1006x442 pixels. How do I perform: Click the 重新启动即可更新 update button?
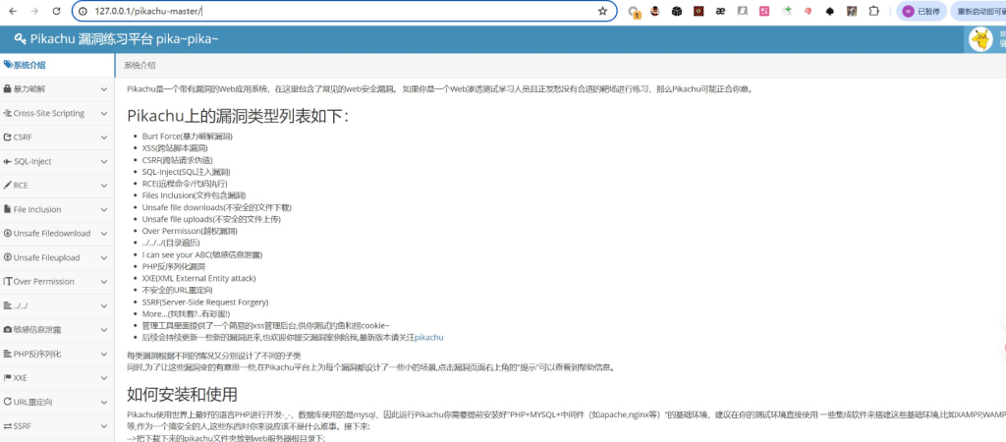tap(978, 12)
